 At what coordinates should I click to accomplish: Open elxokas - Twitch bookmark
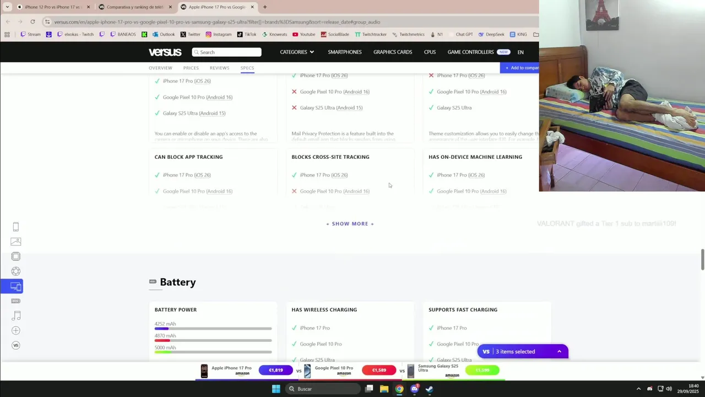(75, 34)
